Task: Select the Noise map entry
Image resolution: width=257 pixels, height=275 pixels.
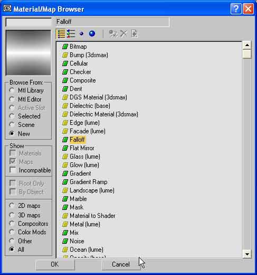Action: point(77,241)
